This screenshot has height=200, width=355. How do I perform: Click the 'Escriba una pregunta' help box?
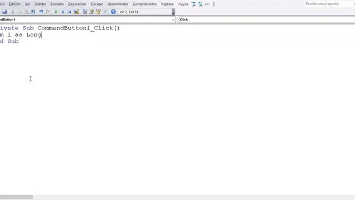(328, 4)
